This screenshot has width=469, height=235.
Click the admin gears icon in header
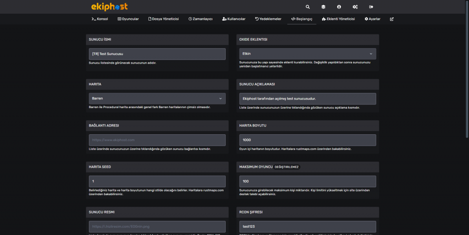click(x=355, y=7)
